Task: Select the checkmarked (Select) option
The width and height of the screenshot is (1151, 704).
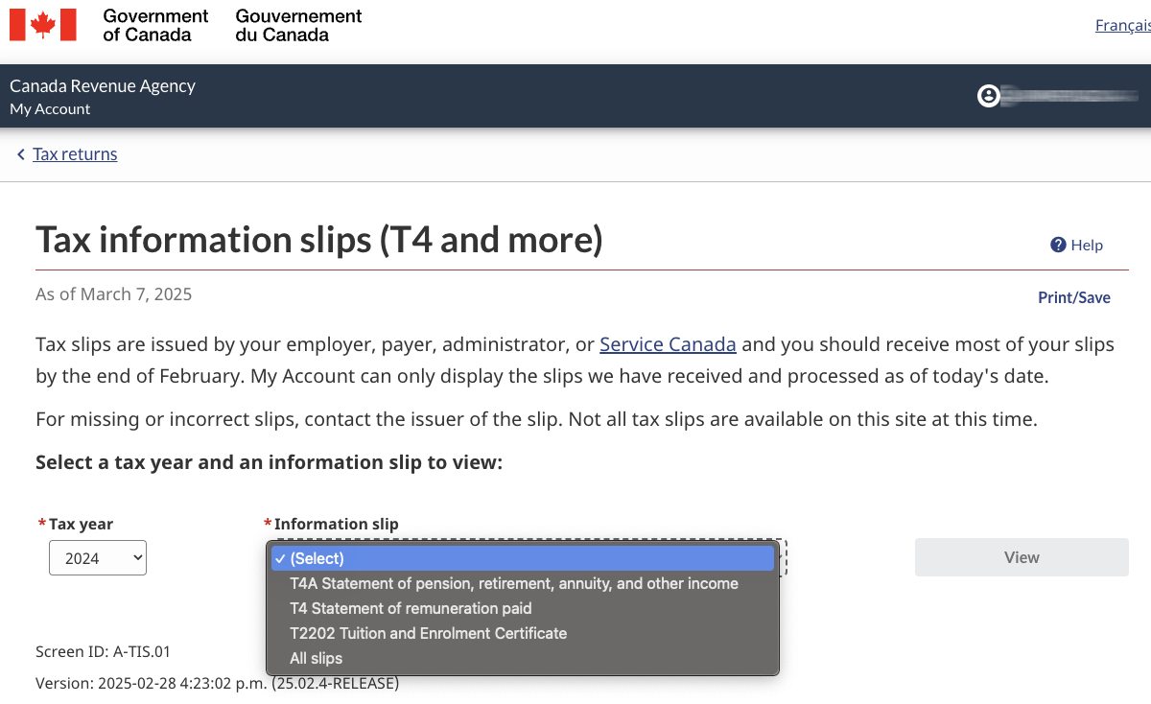Action: pyautogui.click(x=523, y=558)
